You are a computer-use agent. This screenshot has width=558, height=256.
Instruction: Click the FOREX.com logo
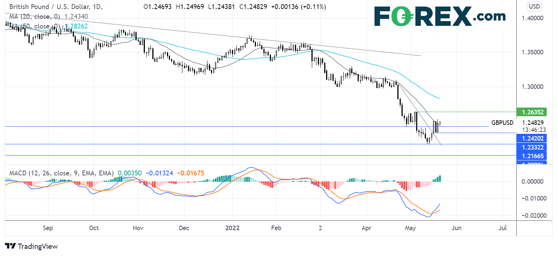(x=440, y=16)
